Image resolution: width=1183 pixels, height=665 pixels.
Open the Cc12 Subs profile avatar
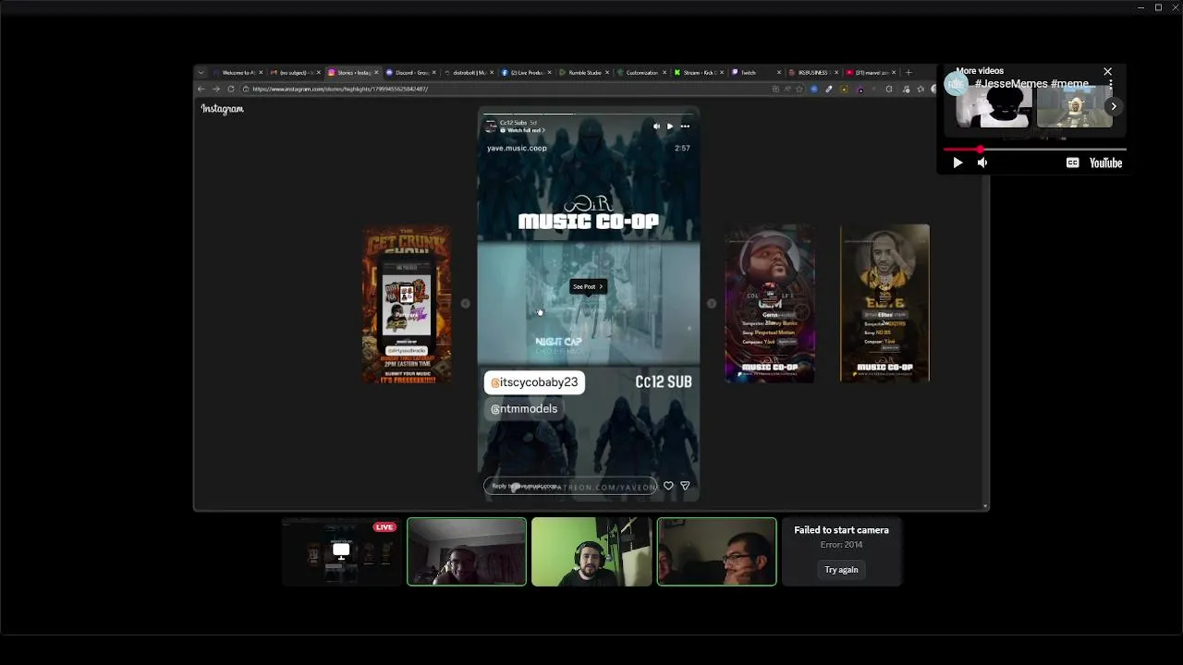click(x=490, y=126)
